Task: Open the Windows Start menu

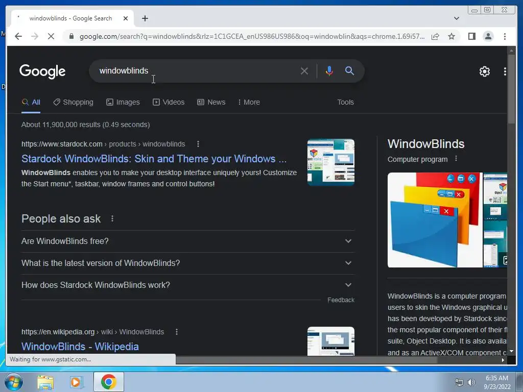Action: point(13,382)
